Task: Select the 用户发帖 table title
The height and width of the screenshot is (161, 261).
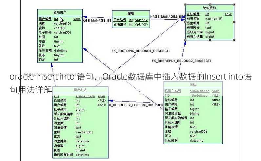Action: [x=80, y=90]
